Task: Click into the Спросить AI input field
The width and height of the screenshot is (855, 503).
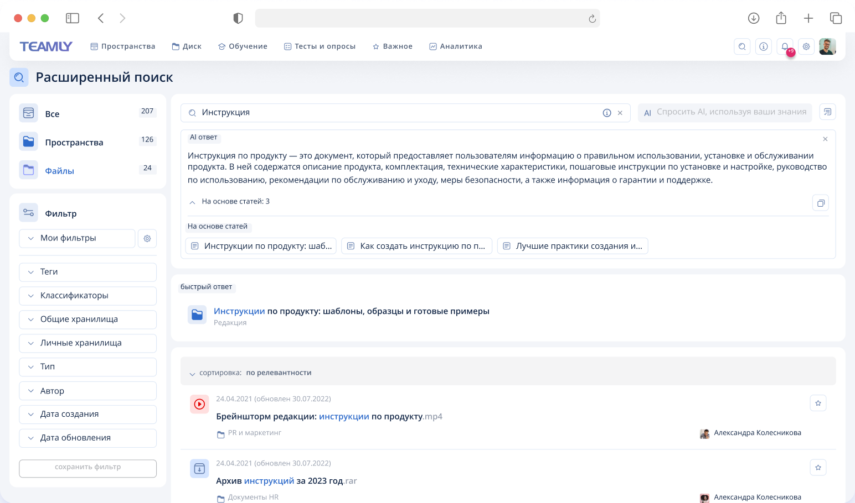Action: (x=725, y=112)
